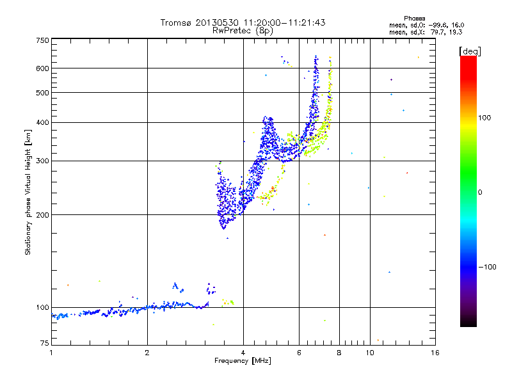Click the blue F-layer cusp peak near 400 km

268,122
